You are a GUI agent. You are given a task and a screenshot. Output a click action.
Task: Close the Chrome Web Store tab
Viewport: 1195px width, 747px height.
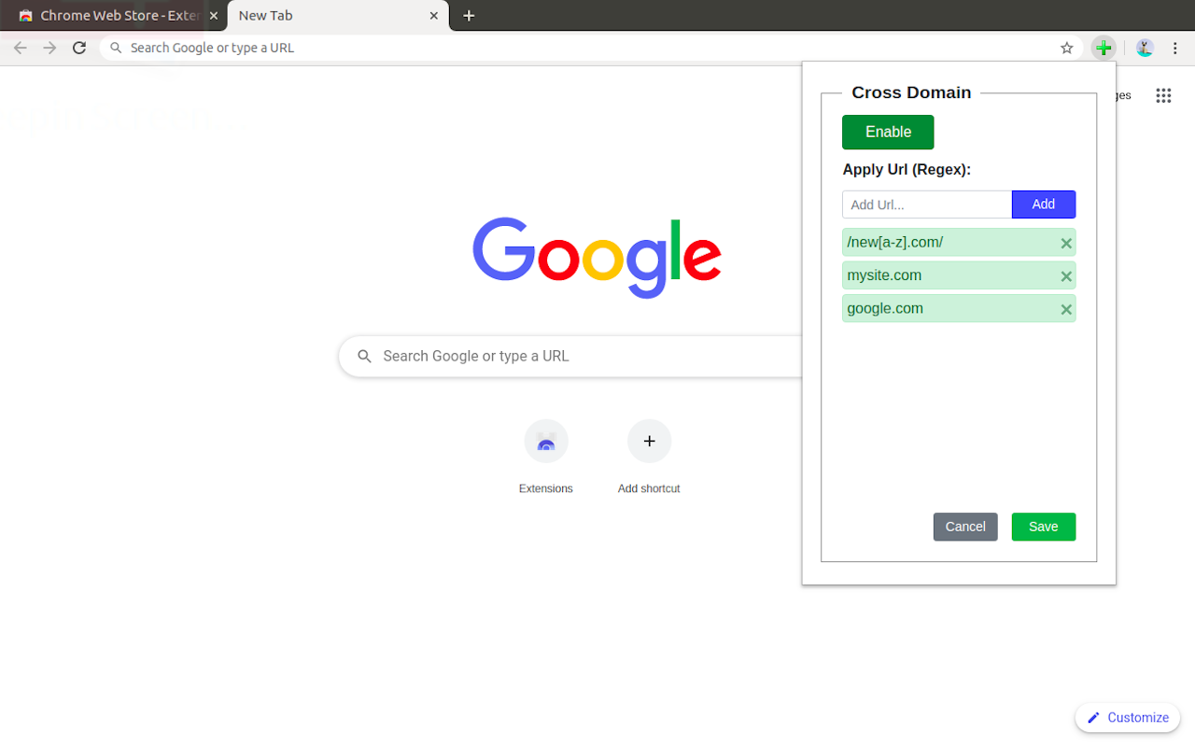(214, 16)
